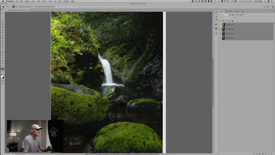The width and height of the screenshot is (275, 155).
Task: Toggle visibility of the third layer
Action: tap(220, 34)
